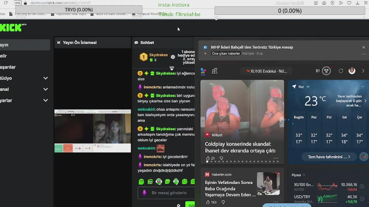Open more options on weather card
The height and width of the screenshot is (207, 369).
point(362,87)
